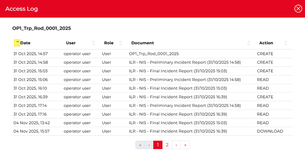Click the Action column header text
Image resolution: width=305 pixels, height=153 pixels.
point(266,43)
